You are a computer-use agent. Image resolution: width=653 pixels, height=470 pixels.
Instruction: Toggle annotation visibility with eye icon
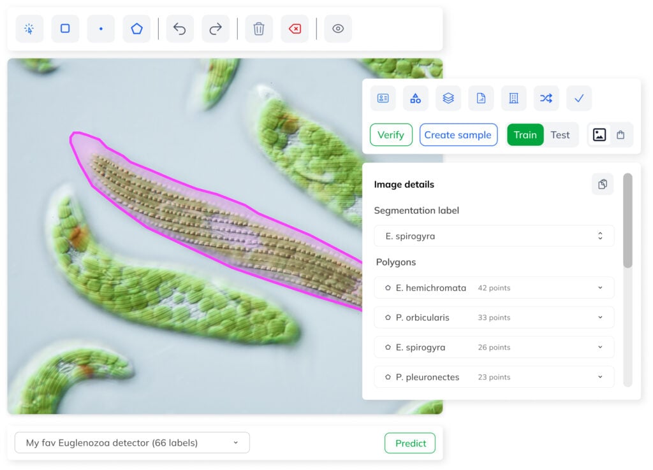point(338,29)
